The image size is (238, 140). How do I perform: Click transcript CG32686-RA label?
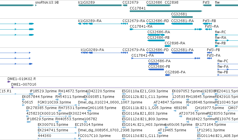(159, 32)
